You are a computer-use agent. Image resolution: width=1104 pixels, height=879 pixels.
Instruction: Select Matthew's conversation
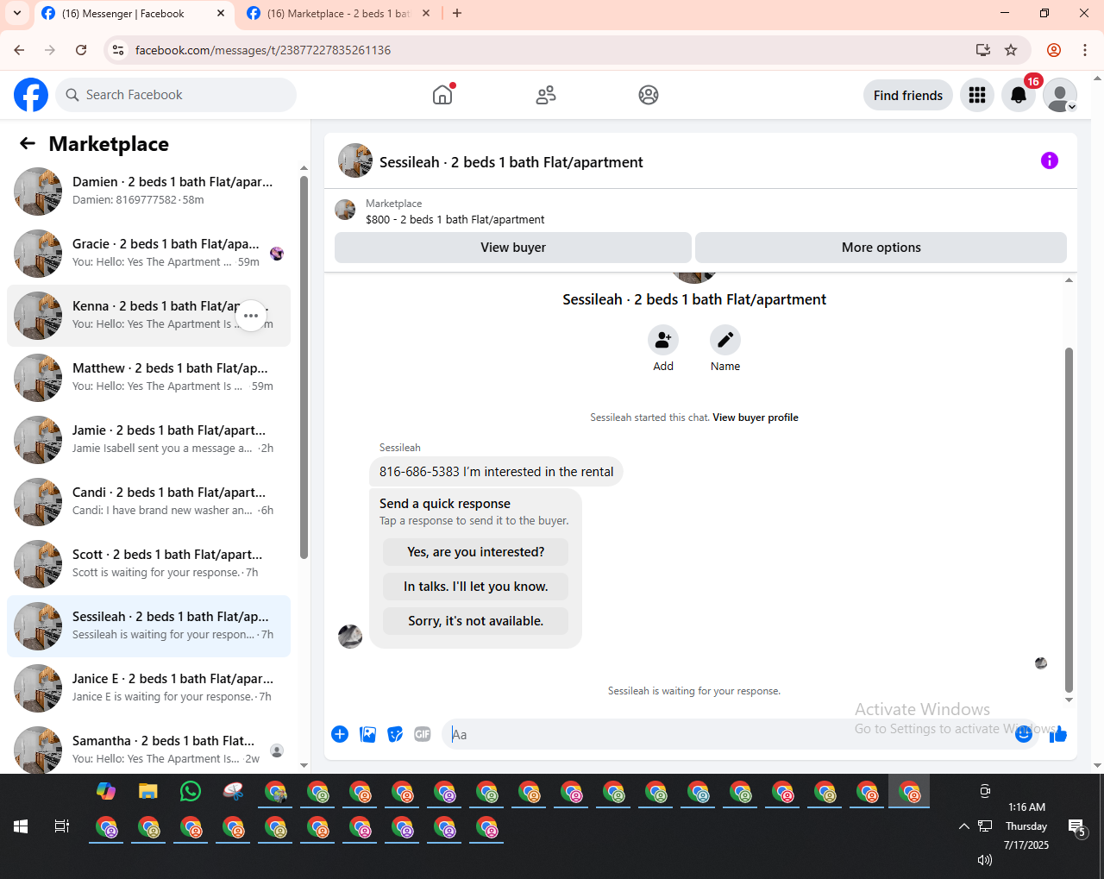(x=148, y=378)
